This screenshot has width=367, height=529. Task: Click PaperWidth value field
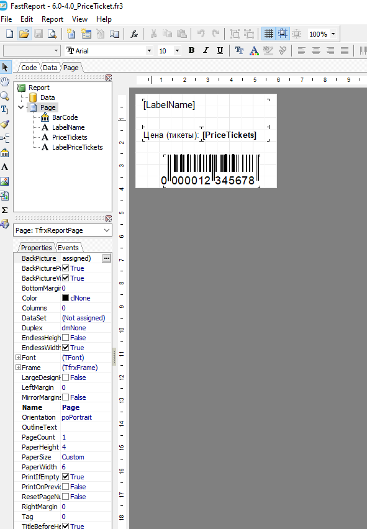[86, 467]
